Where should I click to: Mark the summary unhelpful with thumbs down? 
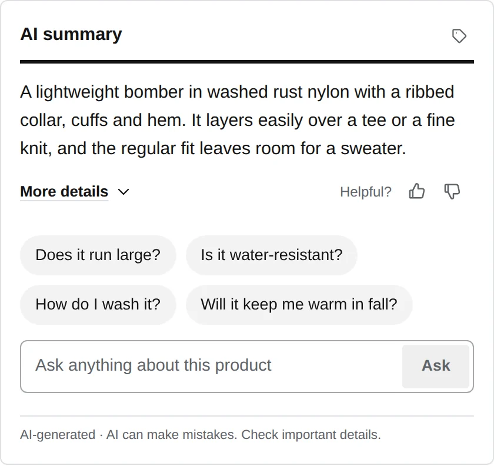(x=452, y=191)
